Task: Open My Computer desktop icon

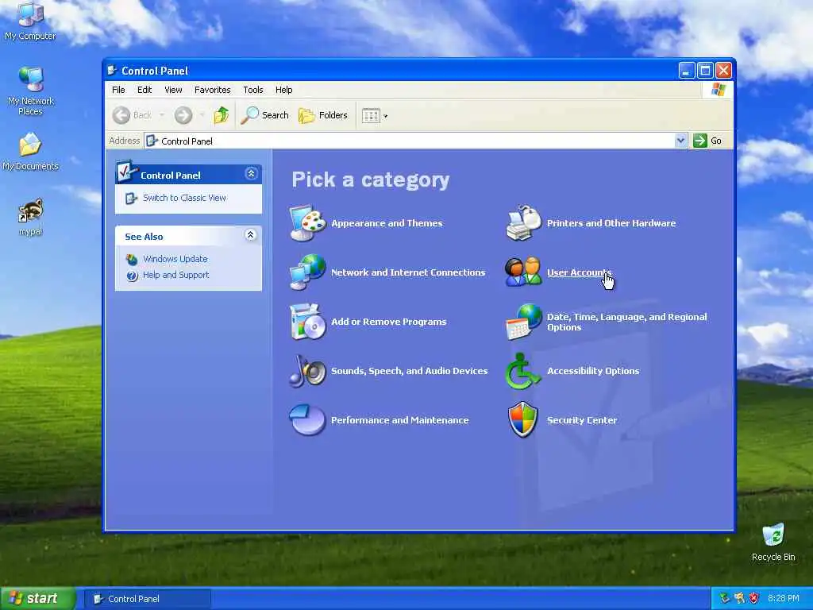Action: point(30,14)
